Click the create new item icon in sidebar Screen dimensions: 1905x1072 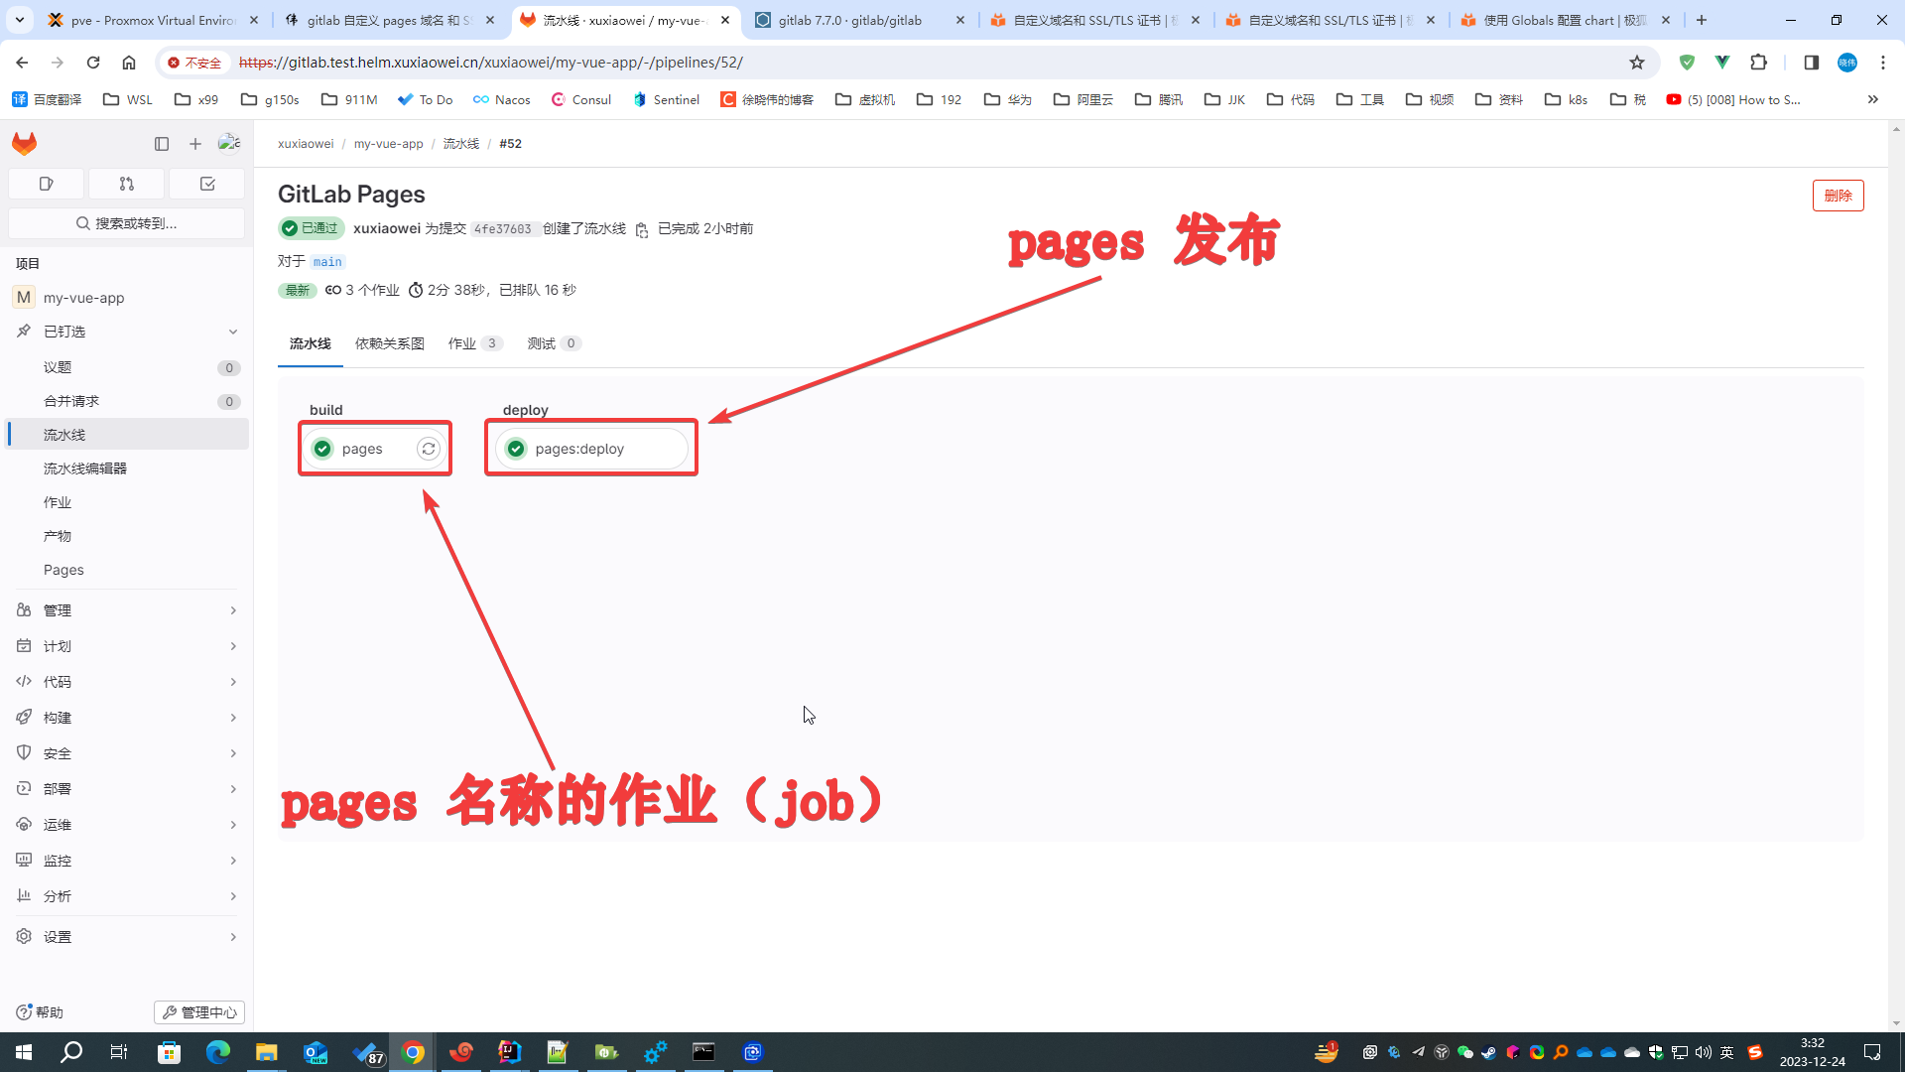(x=194, y=143)
